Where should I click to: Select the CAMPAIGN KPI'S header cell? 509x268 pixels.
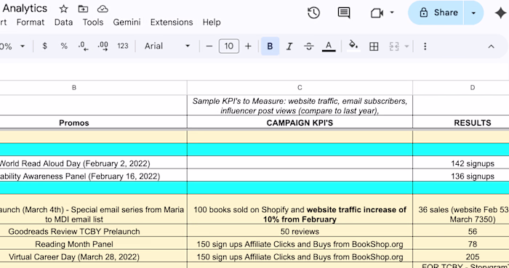pos(300,123)
